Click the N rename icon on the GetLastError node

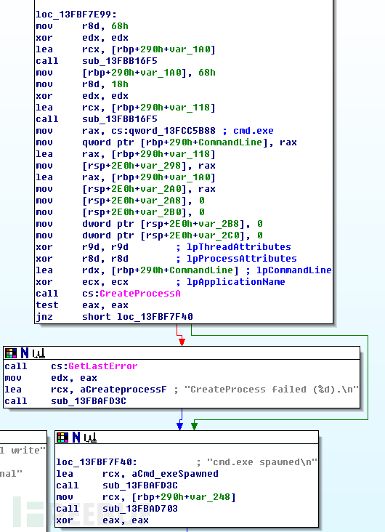click(x=25, y=353)
